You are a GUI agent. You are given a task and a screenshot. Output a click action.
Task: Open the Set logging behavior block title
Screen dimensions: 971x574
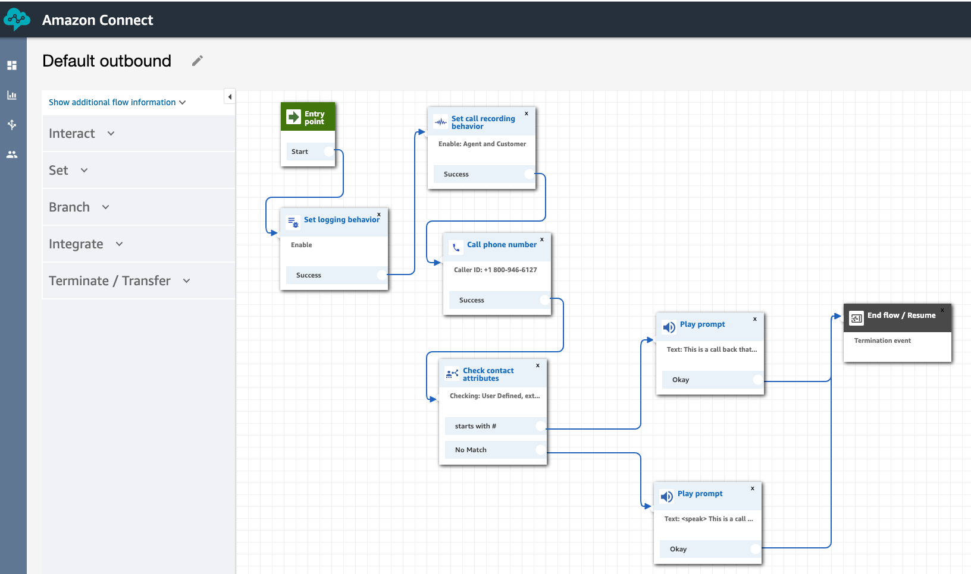click(342, 219)
